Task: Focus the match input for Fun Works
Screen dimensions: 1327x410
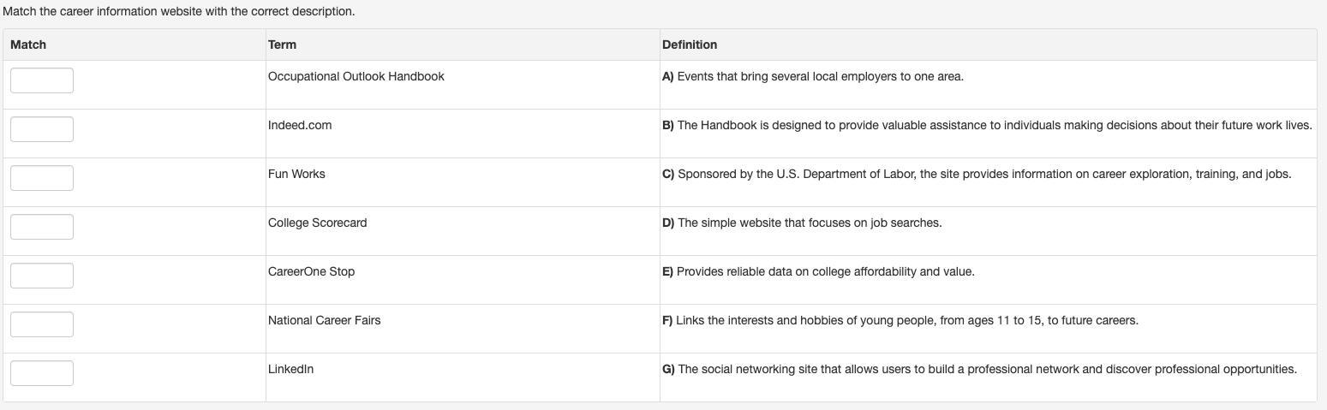Action: (x=42, y=178)
